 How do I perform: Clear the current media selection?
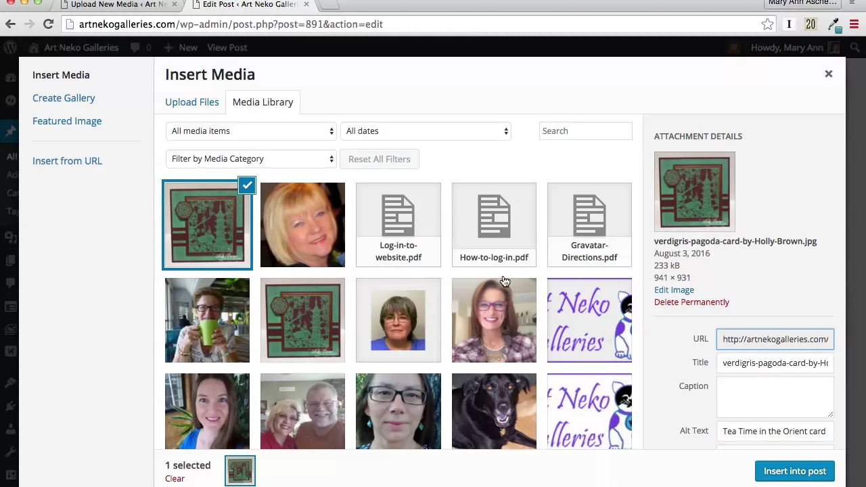[175, 479]
